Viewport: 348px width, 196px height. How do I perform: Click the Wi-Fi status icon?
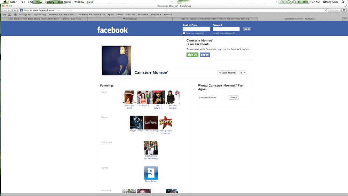click(288, 2)
